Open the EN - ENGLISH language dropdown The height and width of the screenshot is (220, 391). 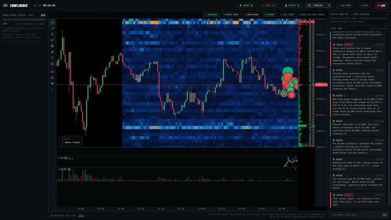click(x=319, y=5)
